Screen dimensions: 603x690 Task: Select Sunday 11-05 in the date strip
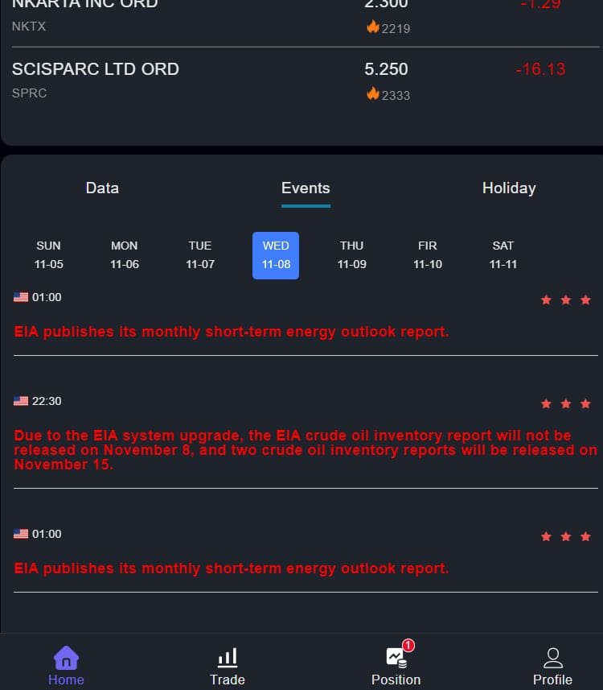[48, 254]
